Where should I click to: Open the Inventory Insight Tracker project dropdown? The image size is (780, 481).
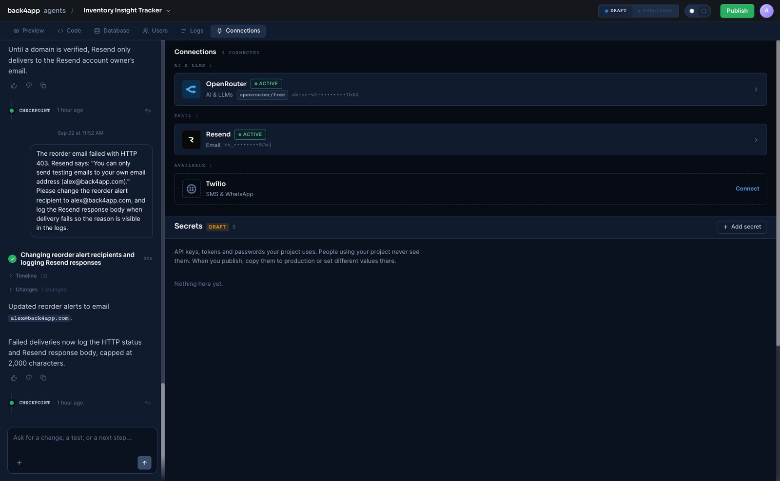127,11
